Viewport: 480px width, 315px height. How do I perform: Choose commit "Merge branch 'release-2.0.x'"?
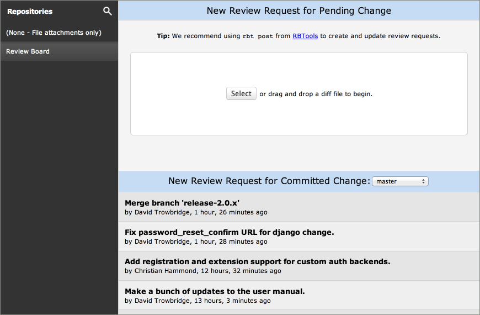click(x=299, y=207)
